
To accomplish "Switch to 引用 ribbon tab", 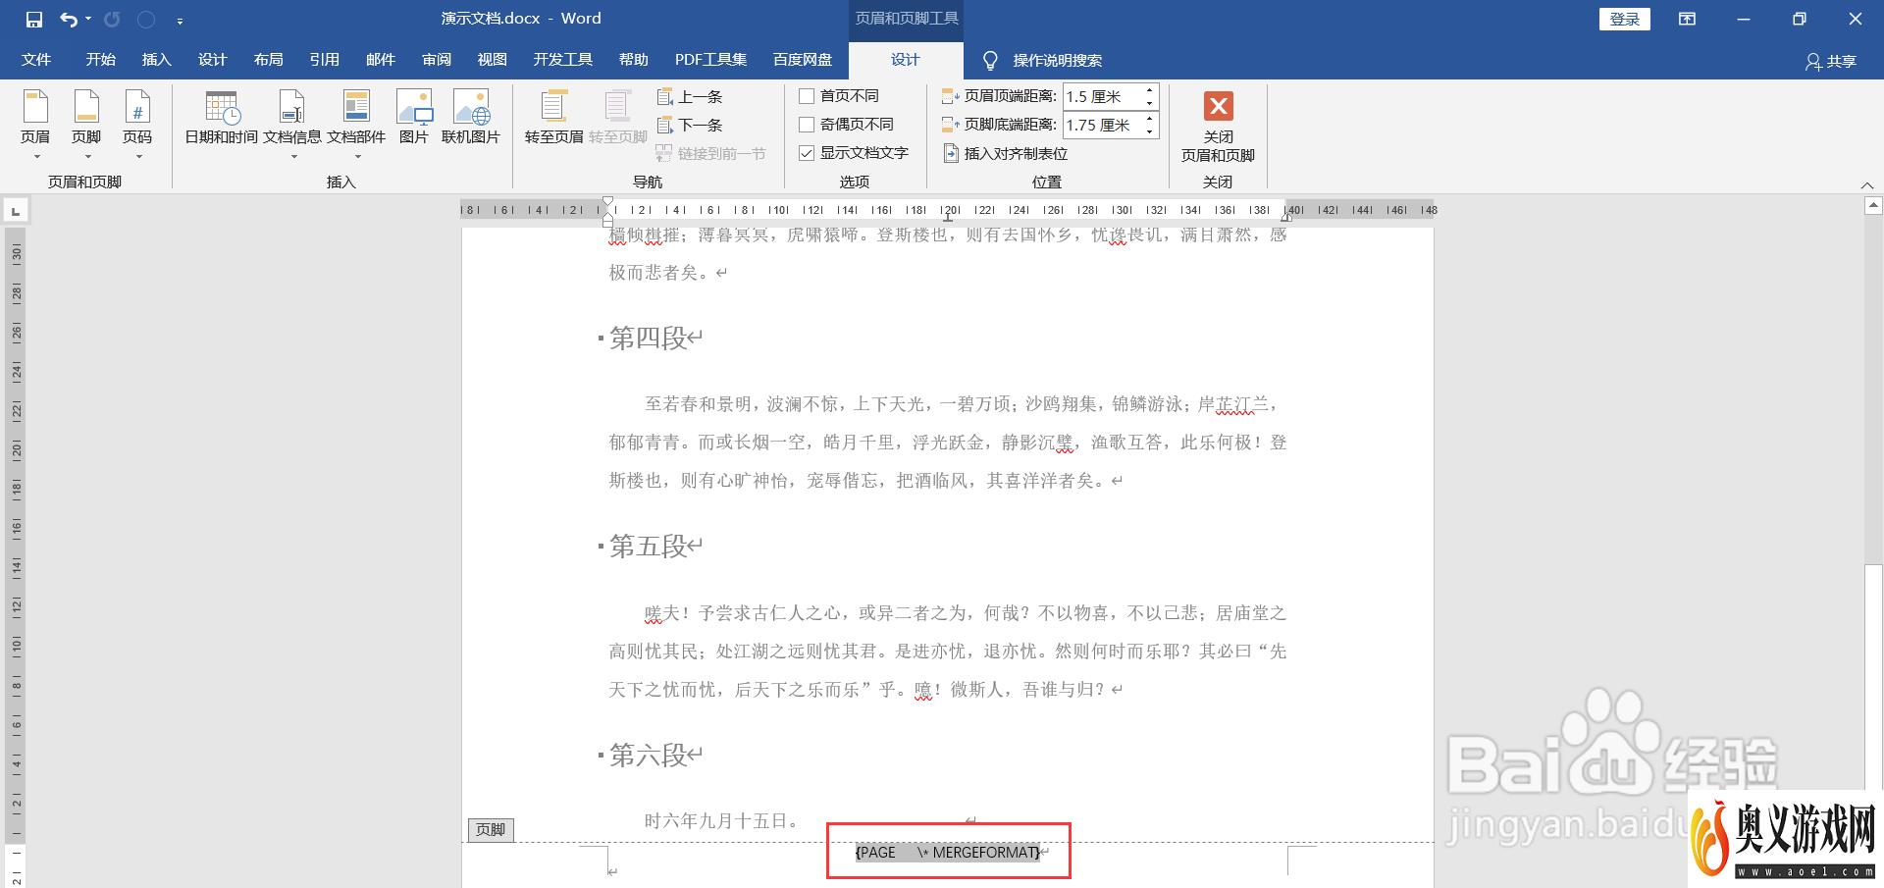I will click(324, 60).
